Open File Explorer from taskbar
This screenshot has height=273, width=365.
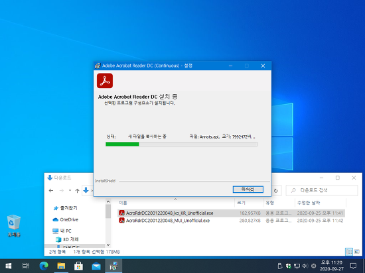(x=61, y=266)
